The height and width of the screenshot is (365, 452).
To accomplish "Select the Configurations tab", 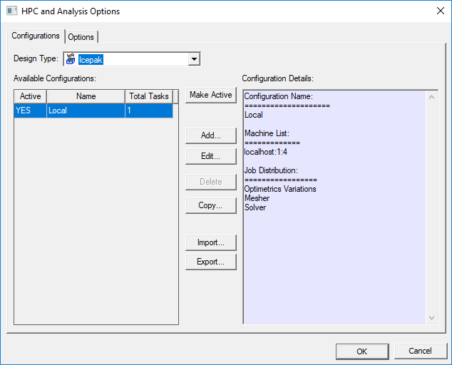I will point(36,36).
